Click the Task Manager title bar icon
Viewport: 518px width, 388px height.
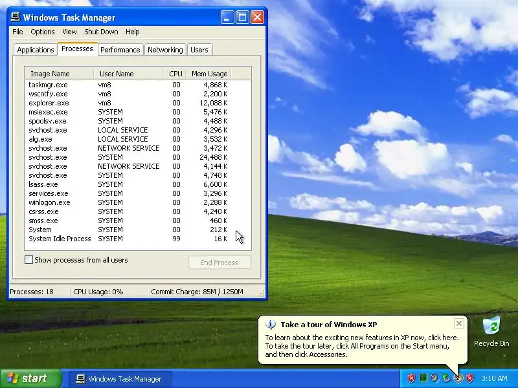15,17
